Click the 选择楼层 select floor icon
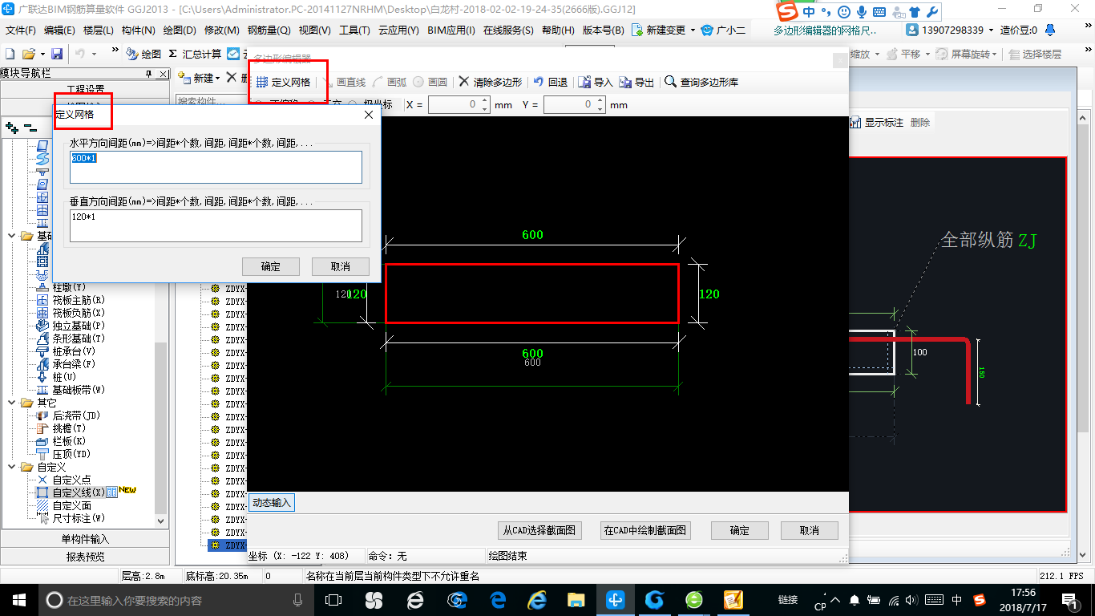 click(1014, 54)
